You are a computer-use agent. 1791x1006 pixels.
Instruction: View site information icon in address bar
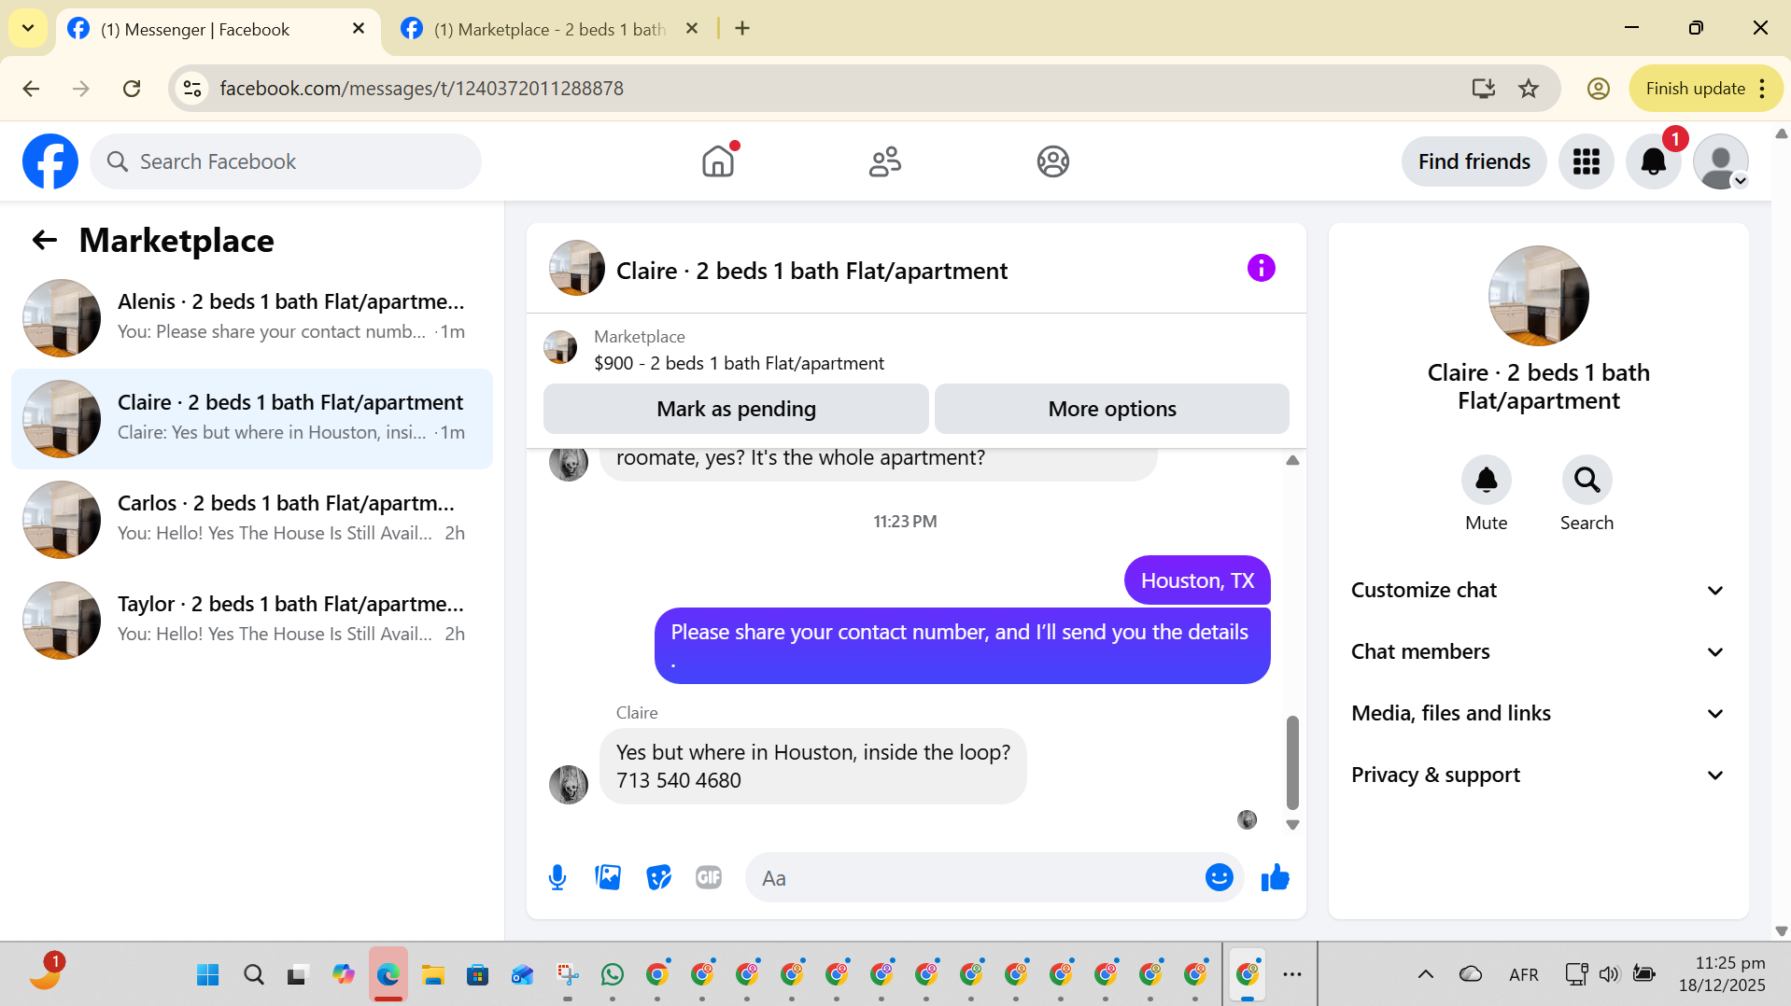pos(192,88)
